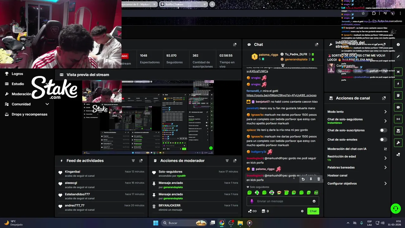Click username generandoplata in leaderboard
Viewport: 405px width, 228px height.
point(296,60)
